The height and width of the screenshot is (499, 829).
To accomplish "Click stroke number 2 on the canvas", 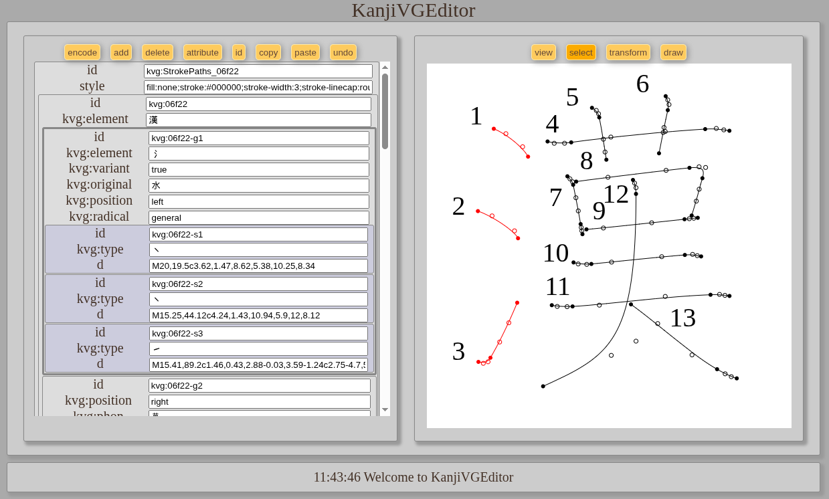I will (458, 206).
